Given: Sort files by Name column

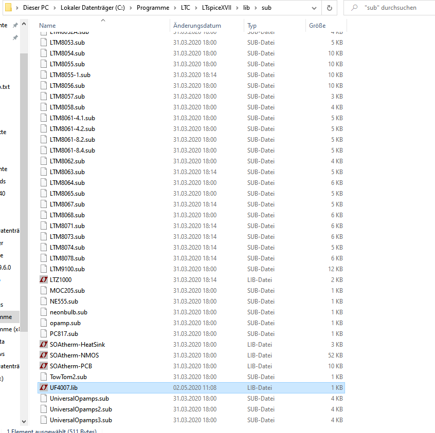Looking at the screenshot, I should [x=47, y=26].
